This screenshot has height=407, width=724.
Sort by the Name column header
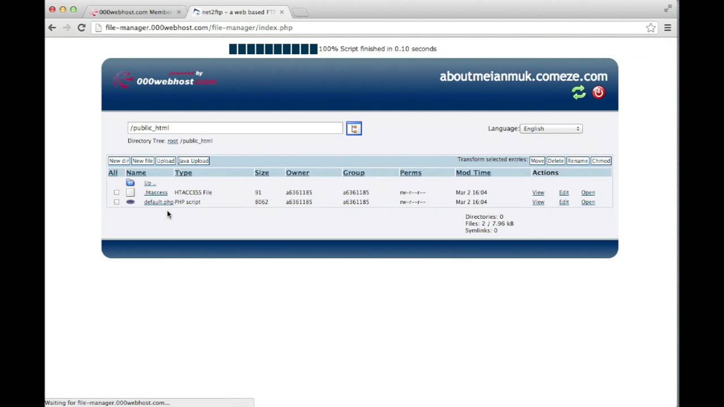click(136, 172)
